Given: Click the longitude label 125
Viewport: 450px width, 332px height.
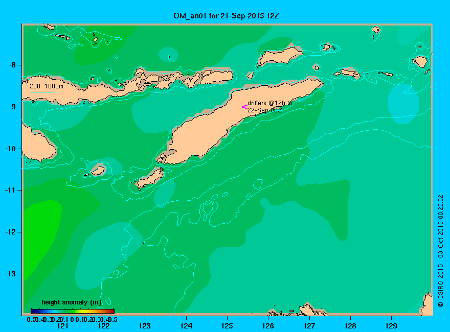Looking at the screenshot, I should coord(227,326).
